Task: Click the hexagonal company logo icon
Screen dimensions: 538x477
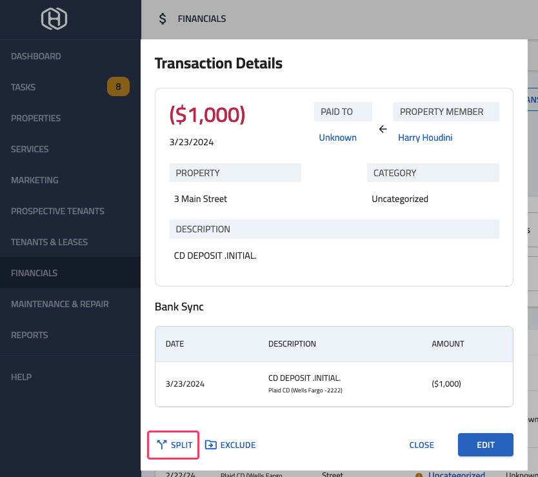Action: pos(54,19)
